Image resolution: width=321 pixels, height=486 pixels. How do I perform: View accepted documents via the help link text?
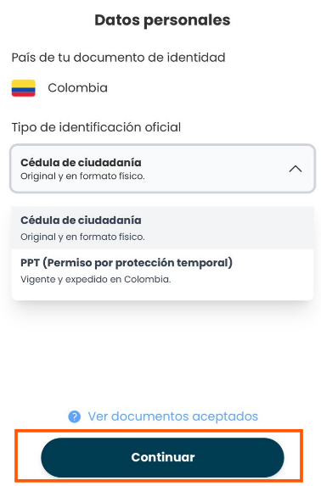[x=173, y=416]
